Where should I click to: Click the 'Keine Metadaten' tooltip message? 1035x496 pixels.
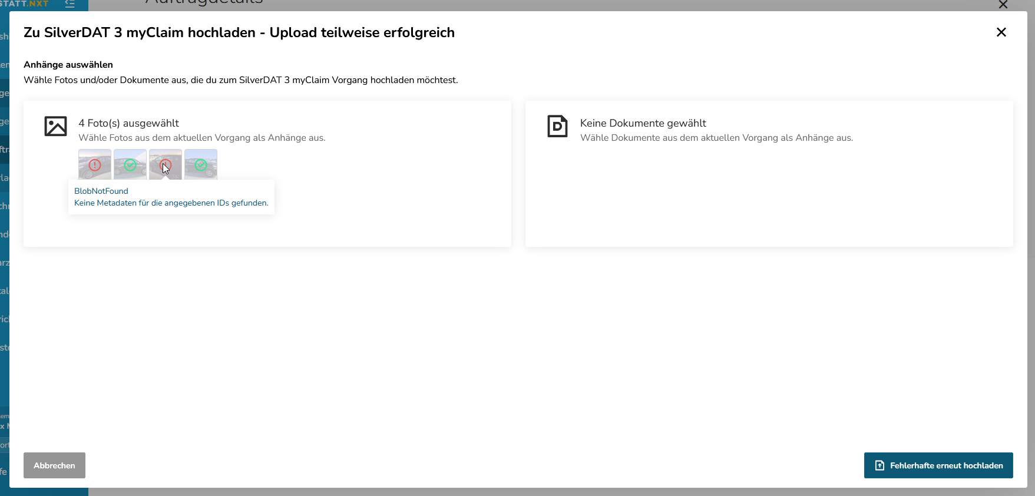pos(171,203)
